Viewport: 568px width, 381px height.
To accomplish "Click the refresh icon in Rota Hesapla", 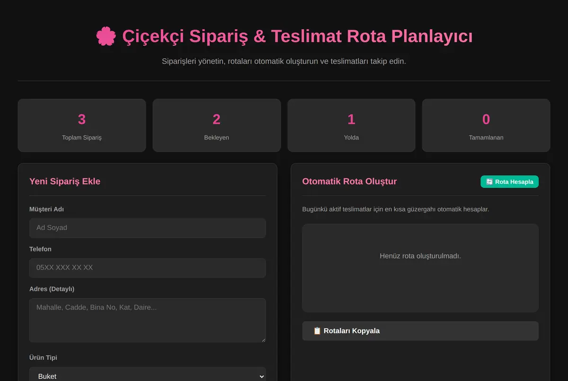I will coord(489,182).
